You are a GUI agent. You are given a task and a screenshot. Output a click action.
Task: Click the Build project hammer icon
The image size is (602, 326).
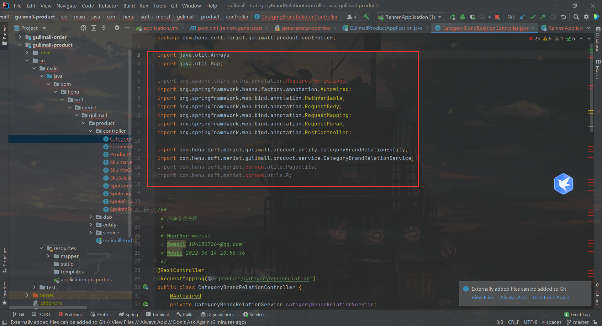click(x=366, y=17)
